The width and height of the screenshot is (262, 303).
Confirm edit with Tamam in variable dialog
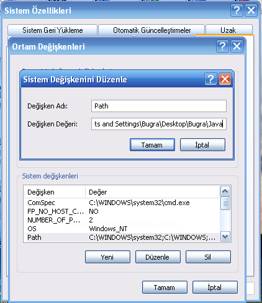pos(152,145)
